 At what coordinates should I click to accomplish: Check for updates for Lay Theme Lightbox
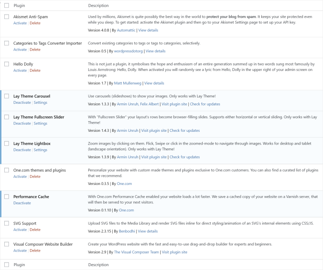click(184, 157)
